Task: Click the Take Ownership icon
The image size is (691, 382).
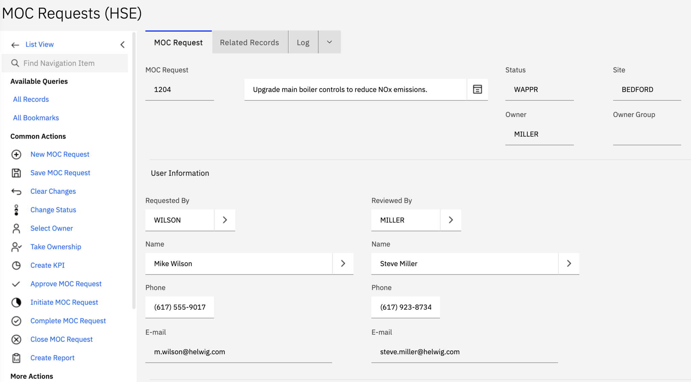Action: click(16, 247)
